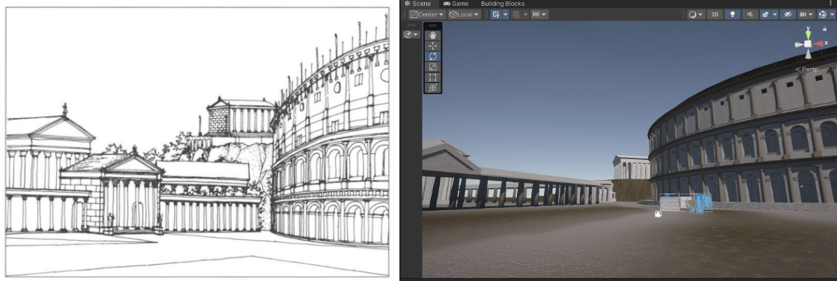The image size is (837, 281).
Task: Select the Rect transform tool
Action: pyautogui.click(x=433, y=77)
